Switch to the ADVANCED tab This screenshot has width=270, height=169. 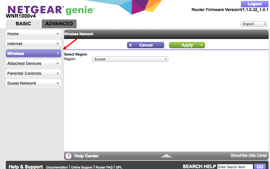(59, 24)
